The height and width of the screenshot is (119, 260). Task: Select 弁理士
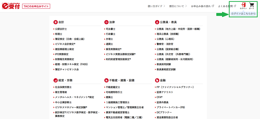point(109,39)
